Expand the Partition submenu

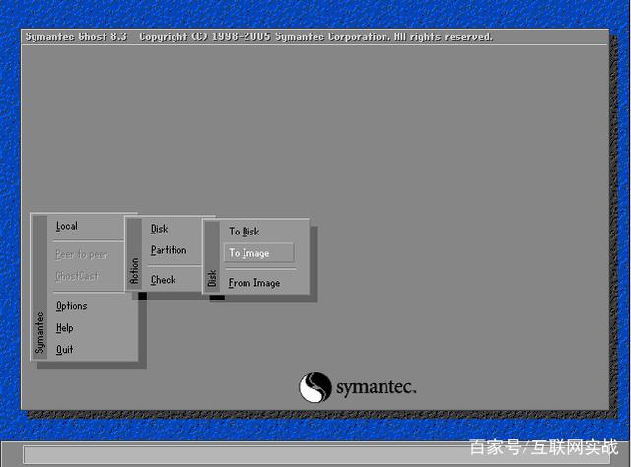coord(169,250)
